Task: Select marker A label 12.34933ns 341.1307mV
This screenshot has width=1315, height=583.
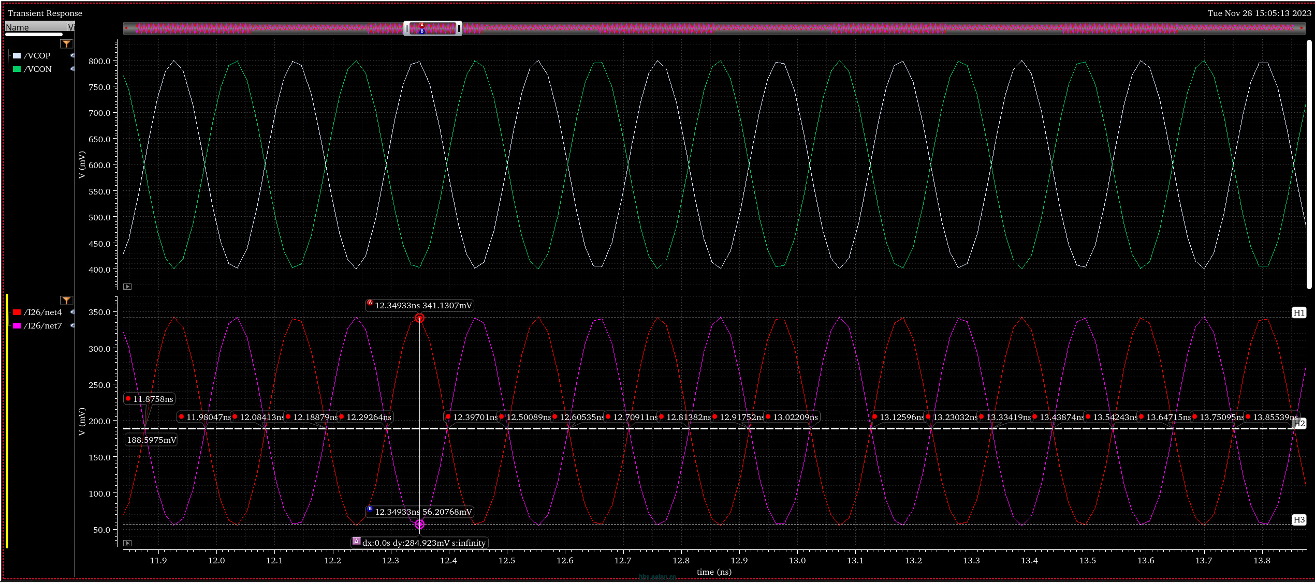Action: coord(420,305)
